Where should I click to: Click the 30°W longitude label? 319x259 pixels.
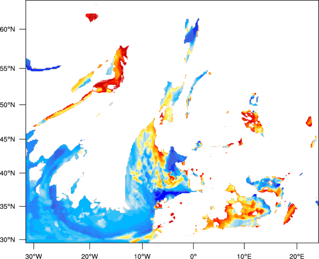[x=33, y=256]
